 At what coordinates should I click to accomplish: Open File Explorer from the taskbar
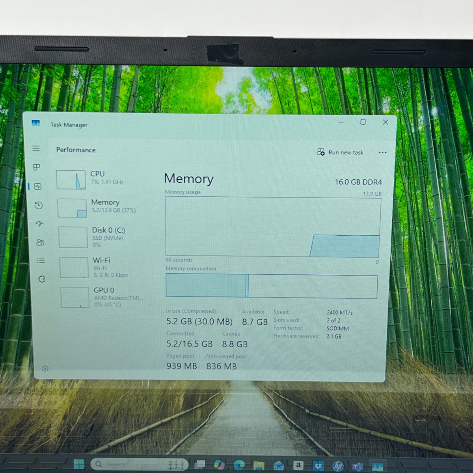(x=259, y=466)
